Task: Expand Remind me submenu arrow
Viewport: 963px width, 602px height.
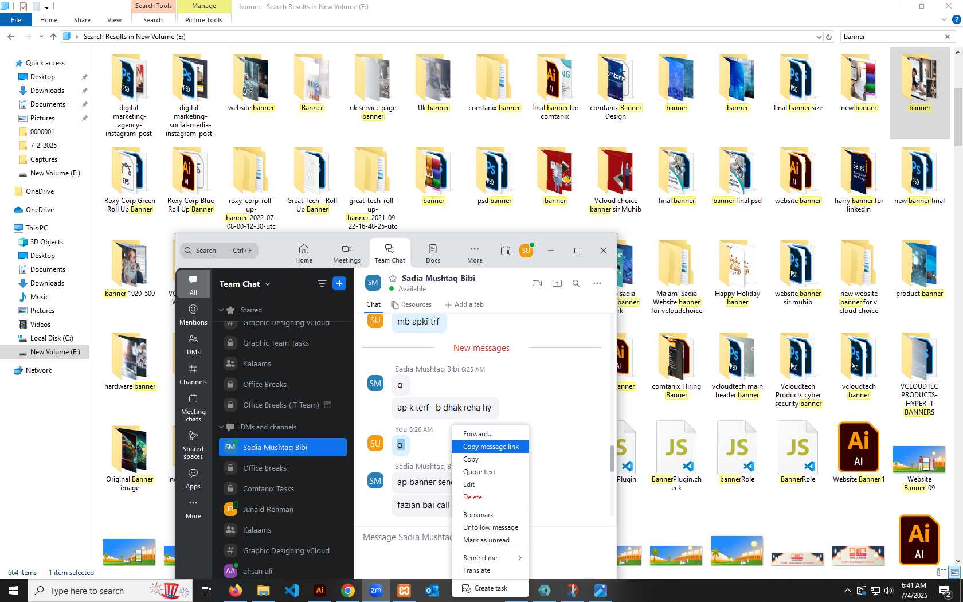Action: click(x=520, y=558)
